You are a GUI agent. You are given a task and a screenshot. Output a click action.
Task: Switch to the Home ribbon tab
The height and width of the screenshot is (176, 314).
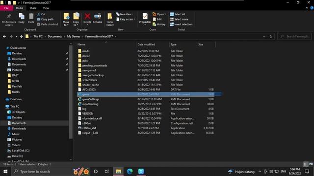point(20,8)
